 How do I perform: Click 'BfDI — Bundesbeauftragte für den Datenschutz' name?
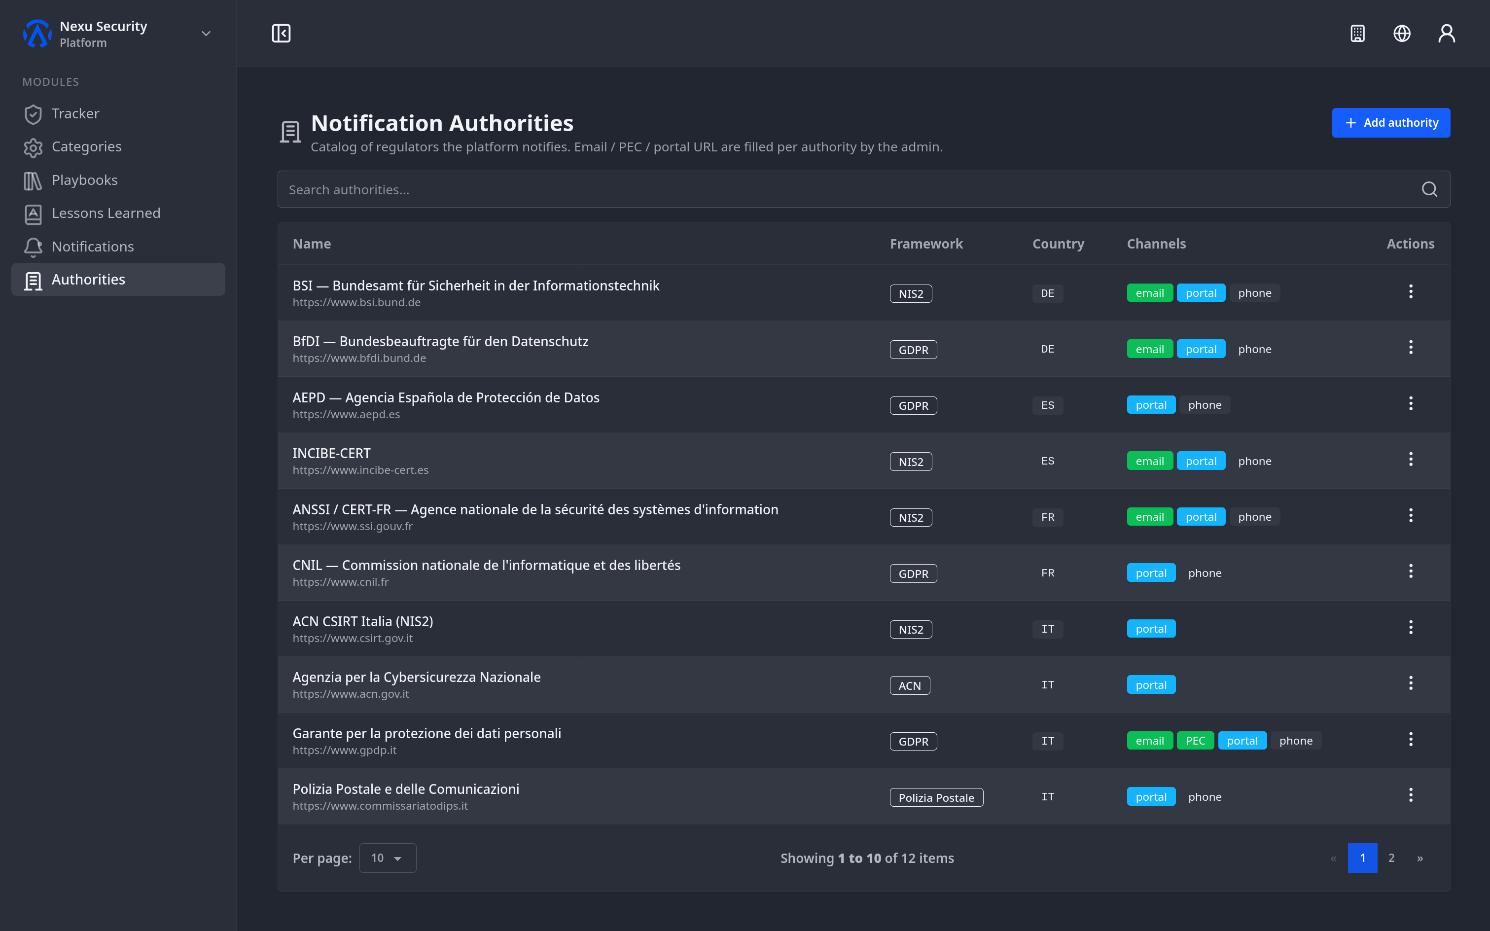(440, 341)
